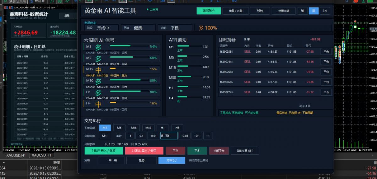Close position for order 163902384
This screenshot has width=377, height=179.
click(326, 52)
